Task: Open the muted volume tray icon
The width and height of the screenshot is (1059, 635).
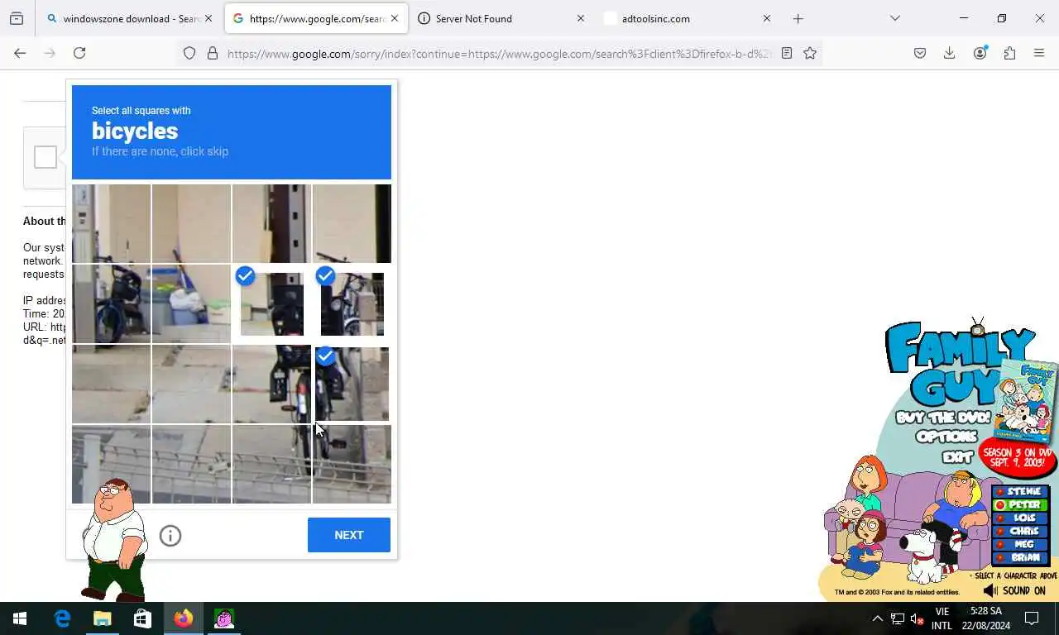Action: 917,618
